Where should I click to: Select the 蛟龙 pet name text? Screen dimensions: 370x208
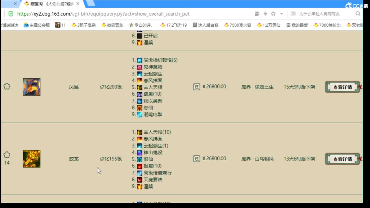(74, 159)
